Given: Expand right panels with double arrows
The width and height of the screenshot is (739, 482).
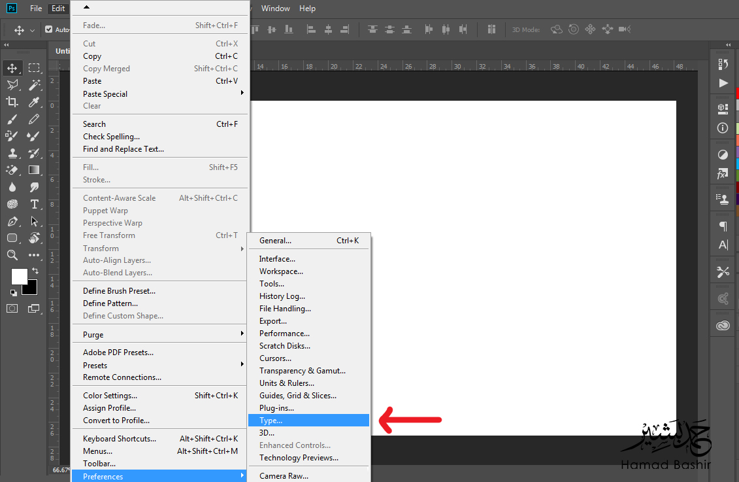Looking at the screenshot, I should (728, 45).
